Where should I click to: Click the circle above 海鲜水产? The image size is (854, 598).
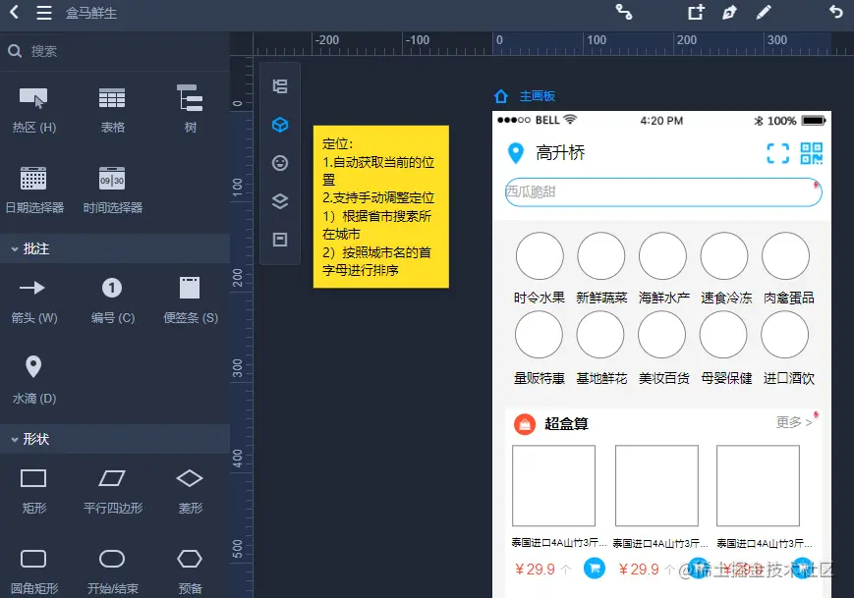[662, 255]
